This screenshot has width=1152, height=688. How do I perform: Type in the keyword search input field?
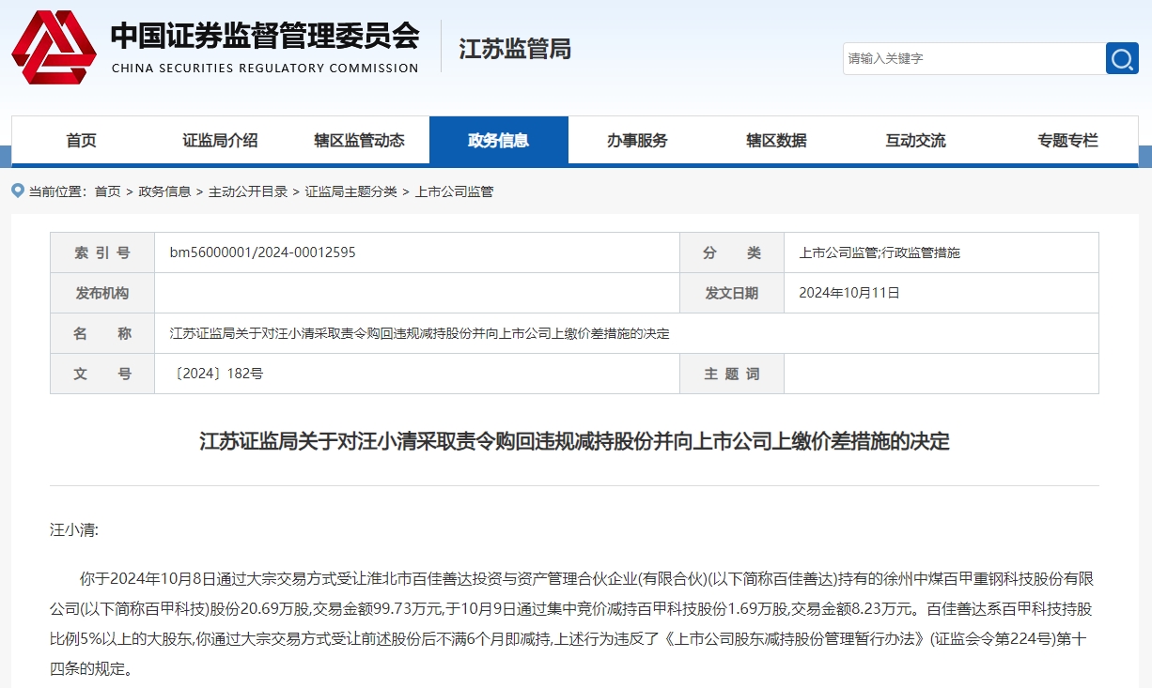pyautogui.click(x=973, y=58)
